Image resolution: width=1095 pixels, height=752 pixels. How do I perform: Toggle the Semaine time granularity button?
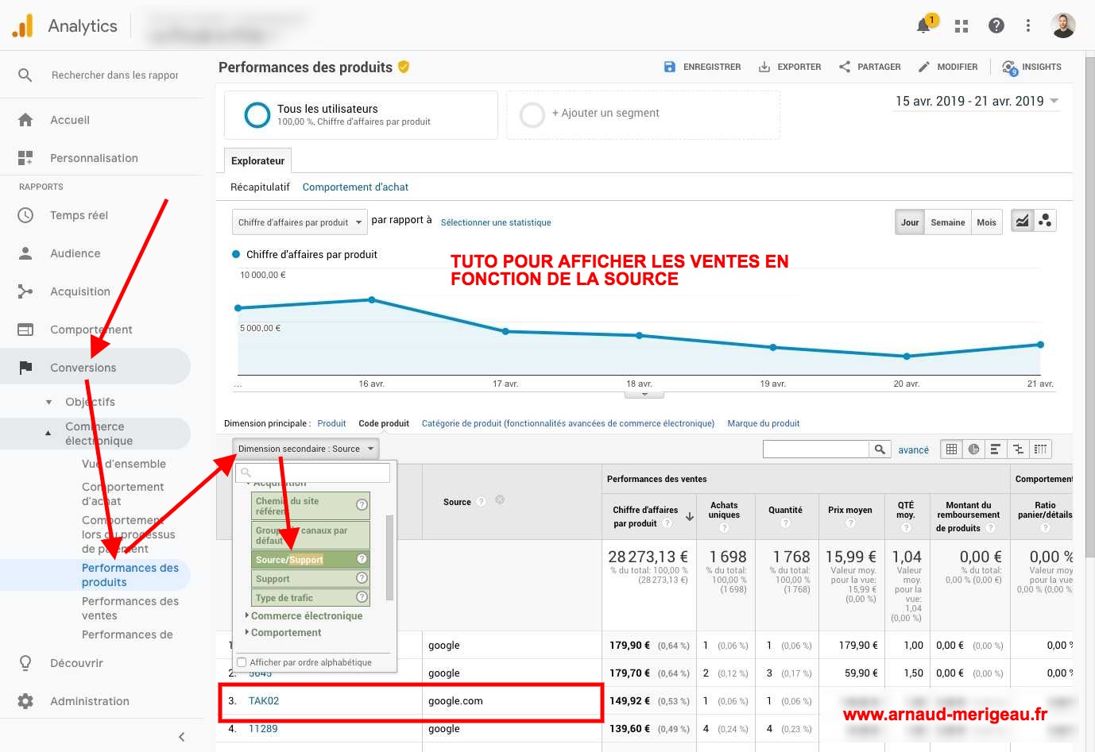click(947, 222)
